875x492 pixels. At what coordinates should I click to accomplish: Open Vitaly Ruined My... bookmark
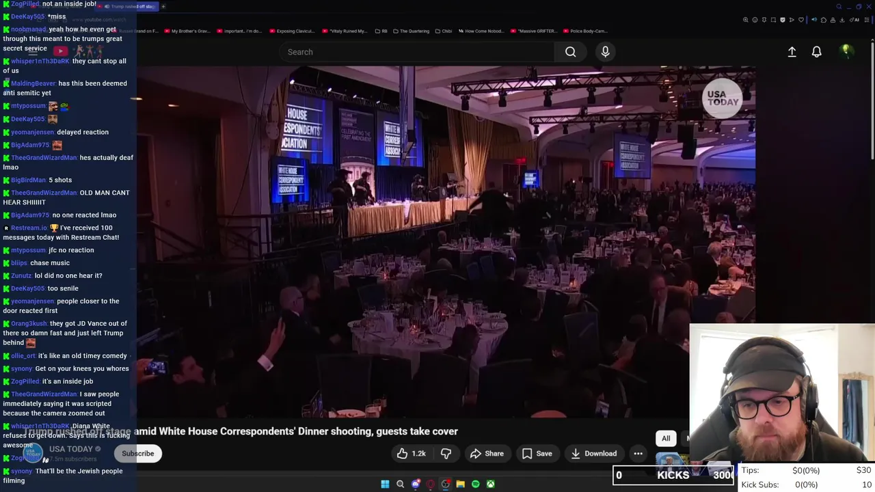tap(345, 31)
